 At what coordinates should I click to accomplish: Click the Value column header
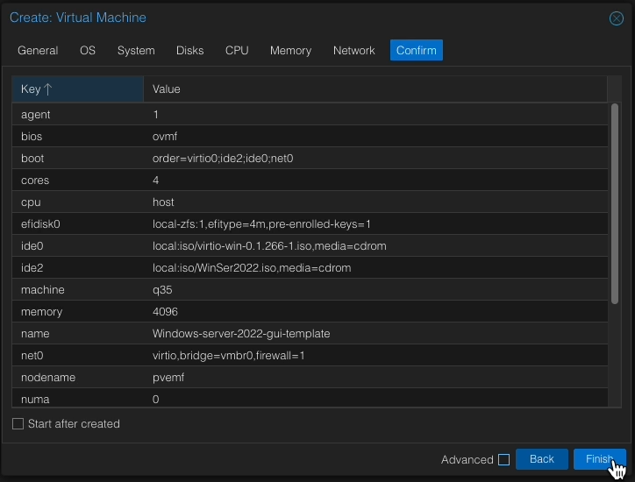coord(375,89)
